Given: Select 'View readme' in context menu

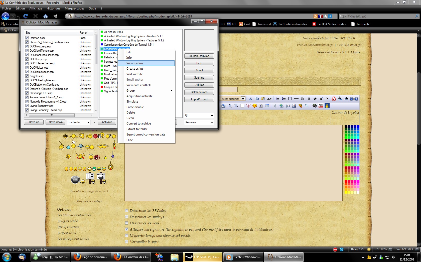Looking at the screenshot, I should point(135,63).
